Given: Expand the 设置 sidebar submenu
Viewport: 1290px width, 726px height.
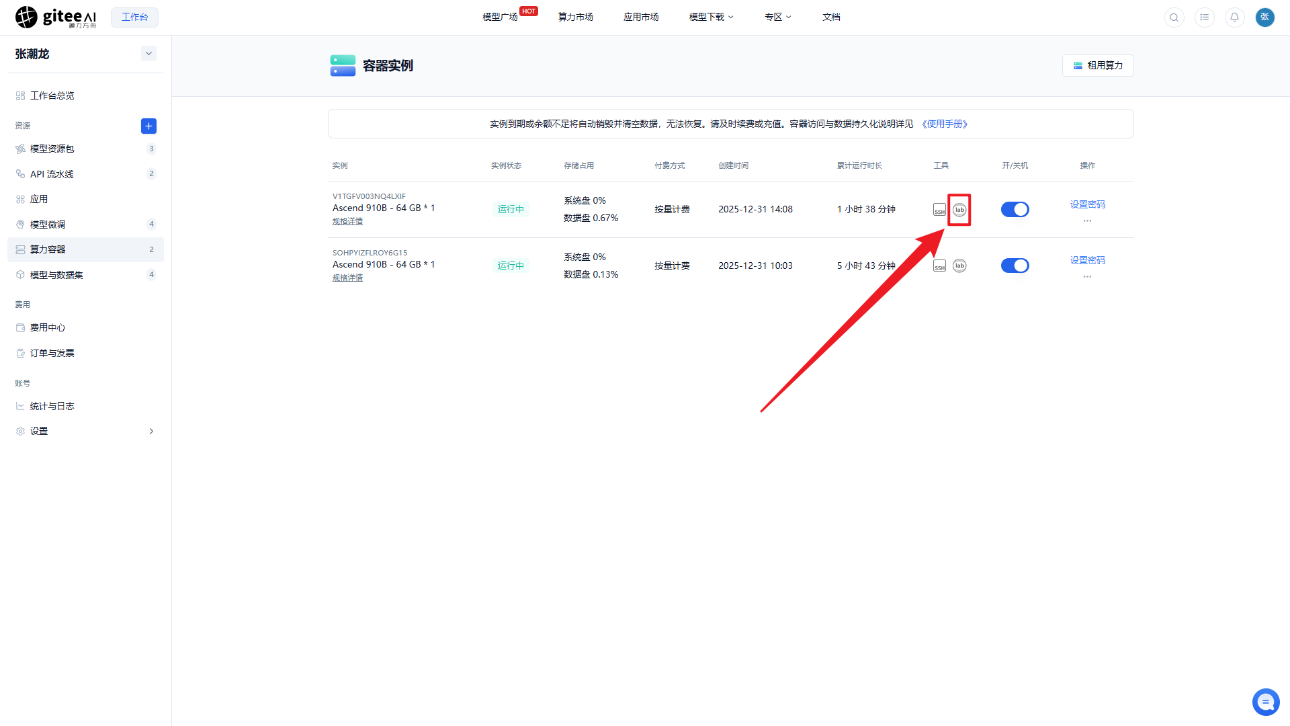Looking at the screenshot, I should tap(151, 432).
